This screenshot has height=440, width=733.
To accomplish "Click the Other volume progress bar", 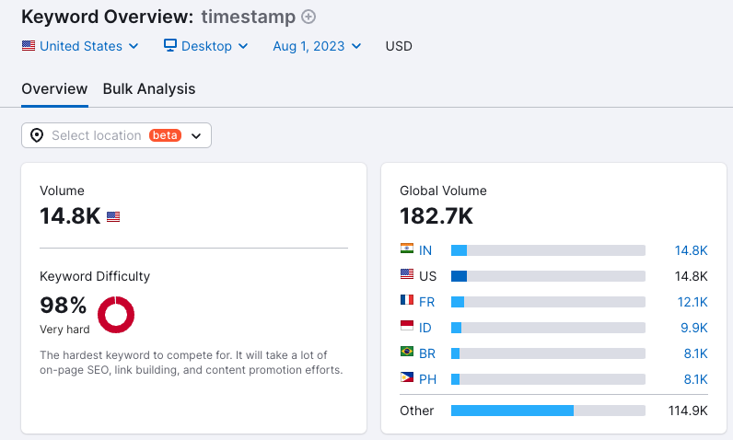I will [x=548, y=411].
